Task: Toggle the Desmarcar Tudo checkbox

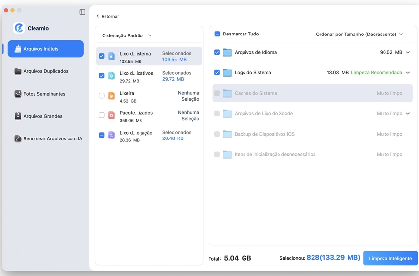Action: pos(217,34)
